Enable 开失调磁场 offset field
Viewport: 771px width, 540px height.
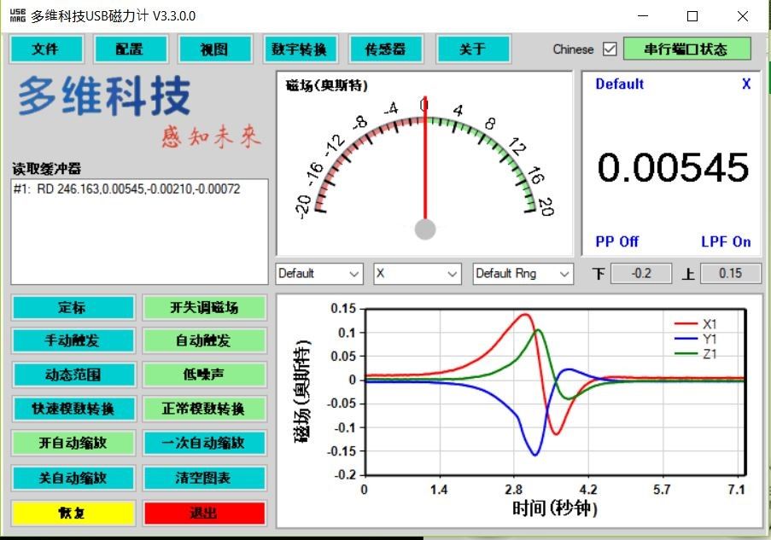(x=205, y=307)
